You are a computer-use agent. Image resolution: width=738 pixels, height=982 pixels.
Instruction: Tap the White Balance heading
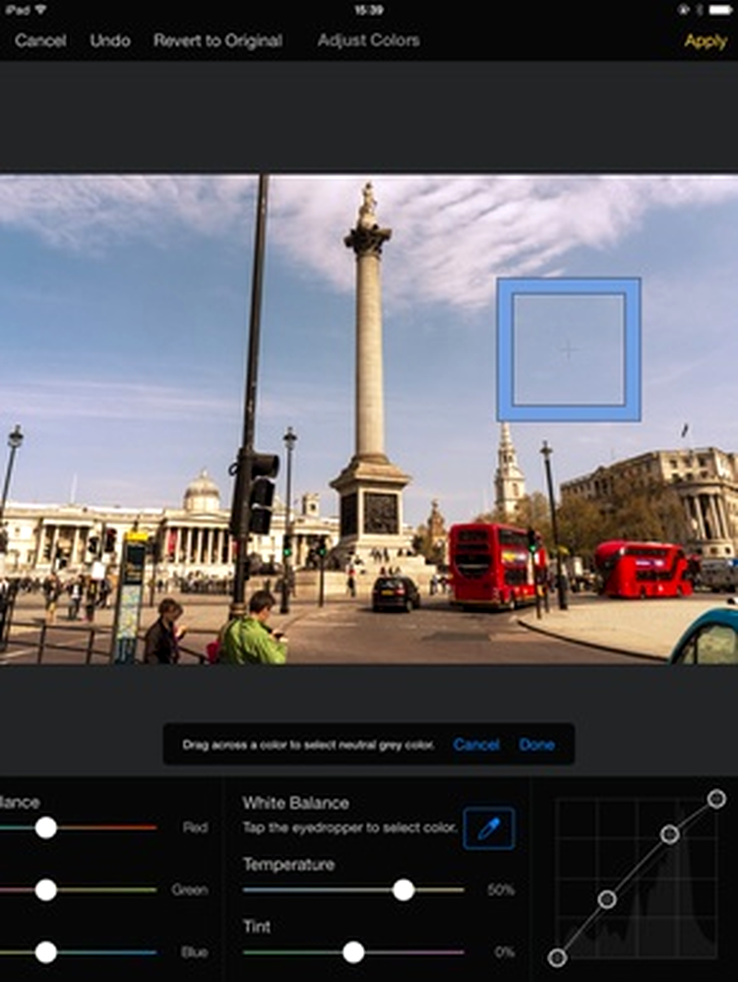[x=296, y=803]
